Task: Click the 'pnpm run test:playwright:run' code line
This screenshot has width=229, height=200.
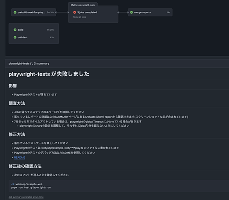Action: [31, 188]
